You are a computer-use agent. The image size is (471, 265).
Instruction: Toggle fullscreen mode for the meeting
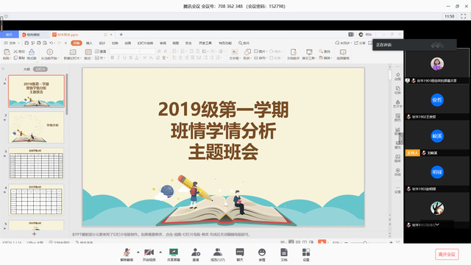(463, 16)
